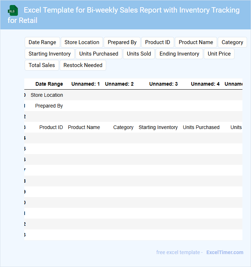Click the Units Purchased table cell

tap(201, 127)
